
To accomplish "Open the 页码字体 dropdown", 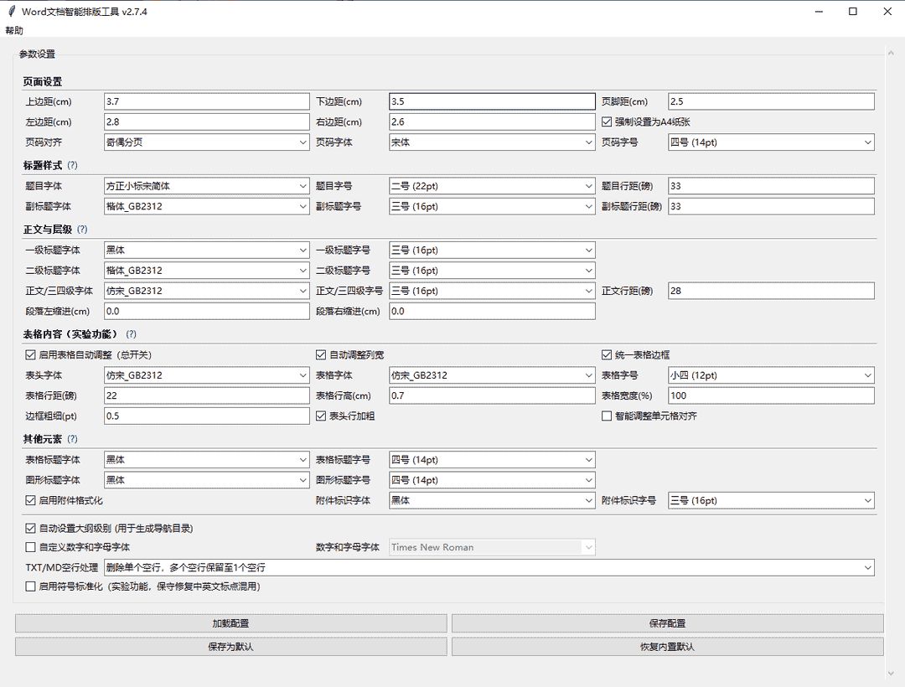I will click(x=492, y=142).
